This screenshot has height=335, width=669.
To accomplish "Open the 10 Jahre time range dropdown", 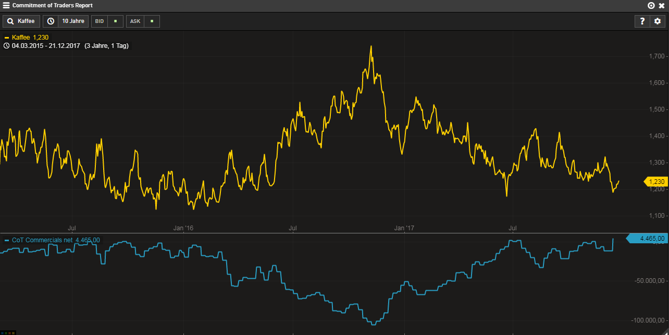I will pos(72,21).
